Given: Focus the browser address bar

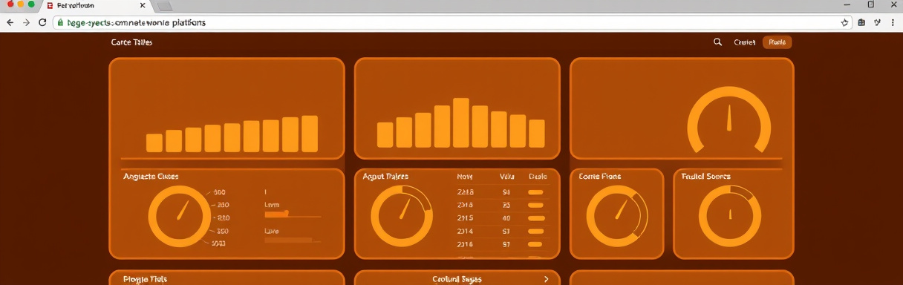Looking at the screenshot, I should [451, 23].
